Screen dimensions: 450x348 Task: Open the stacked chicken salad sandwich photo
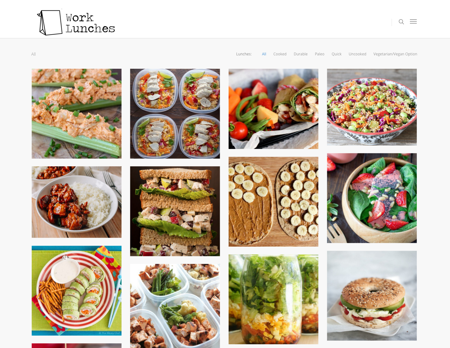(x=175, y=211)
